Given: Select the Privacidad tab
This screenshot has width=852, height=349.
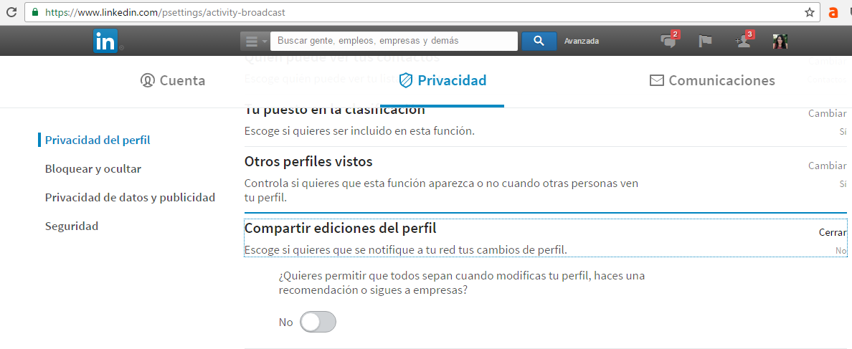Looking at the screenshot, I should click(442, 81).
